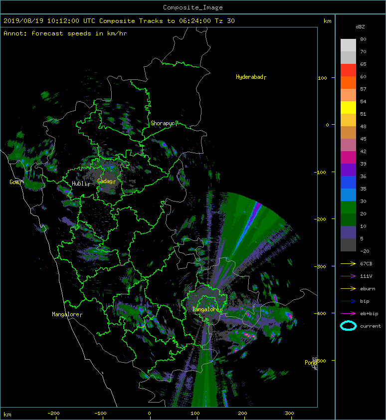386x420 pixels.
Task: Click the bright green 20-30 dBZ swatch
Action: 348,207
